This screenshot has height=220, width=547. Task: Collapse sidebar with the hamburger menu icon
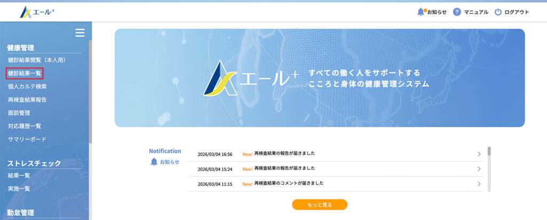tap(80, 33)
